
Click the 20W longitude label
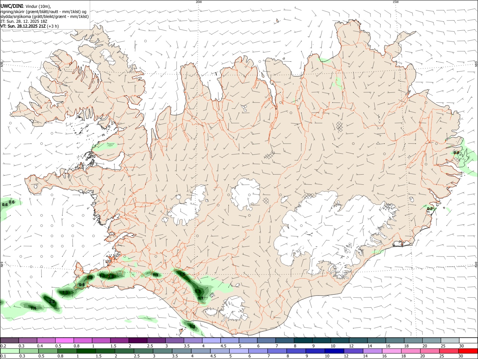point(199,2)
